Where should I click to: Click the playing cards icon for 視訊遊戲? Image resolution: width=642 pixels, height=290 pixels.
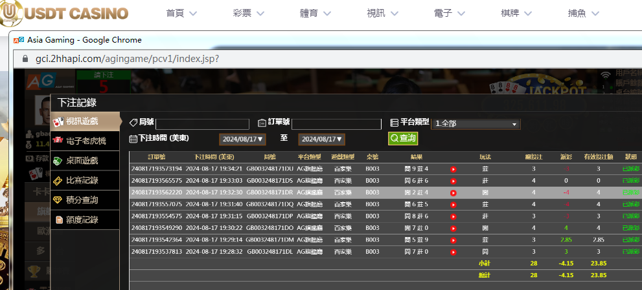point(59,121)
